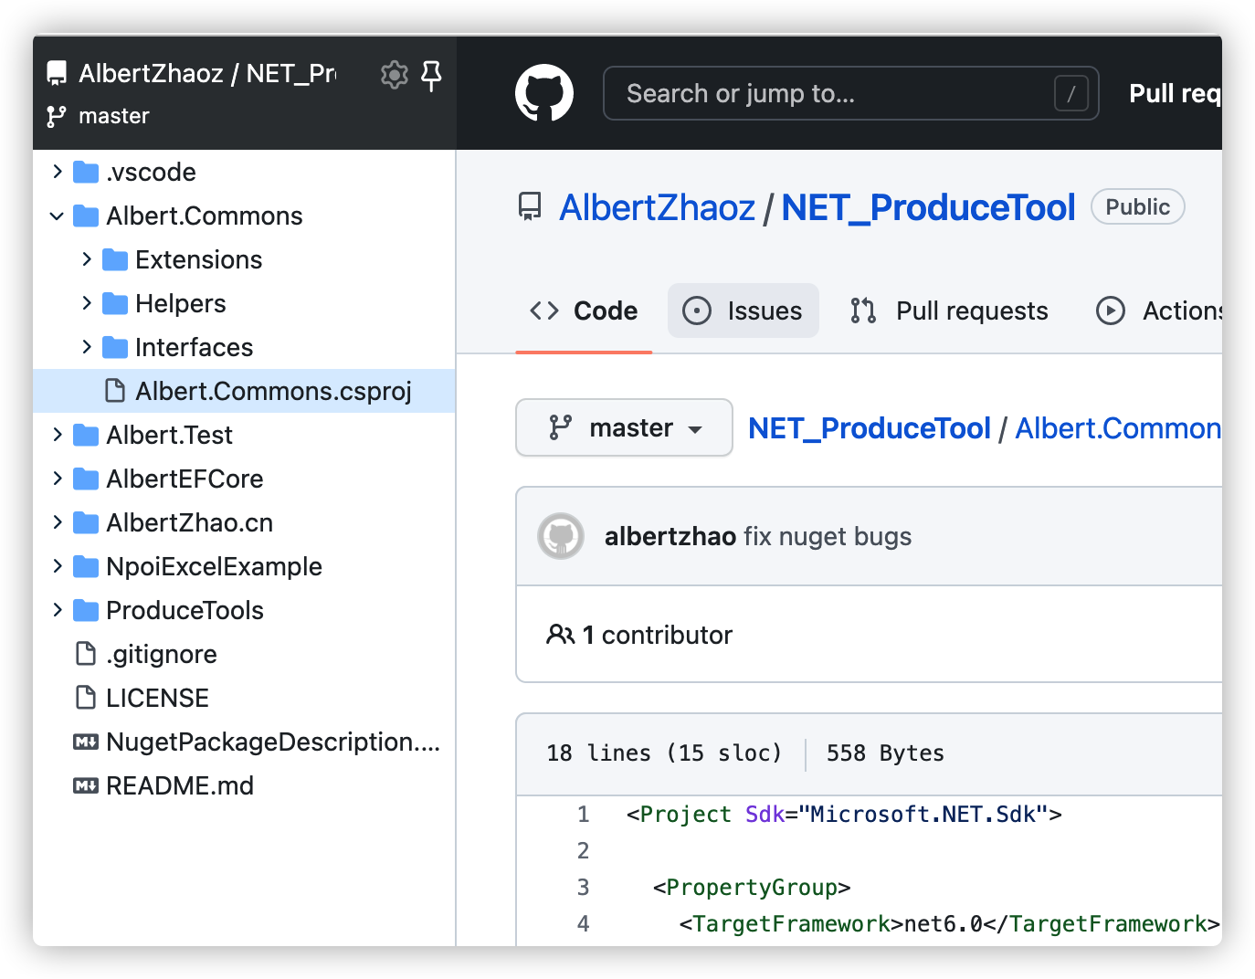Click albertzhao's avatar image
The width and height of the screenshot is (1255, 979).
pyautogui.click(x=561, y=536)
